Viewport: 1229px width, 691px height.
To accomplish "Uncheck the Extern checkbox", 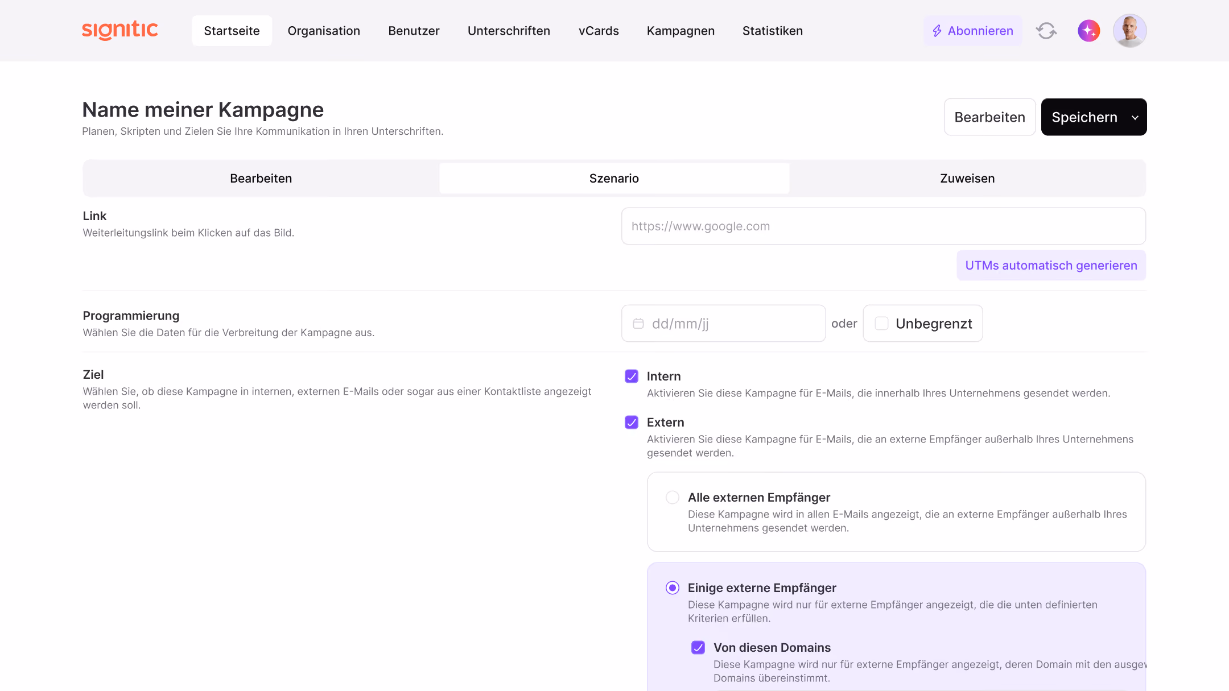I will [x=632, y=422].
